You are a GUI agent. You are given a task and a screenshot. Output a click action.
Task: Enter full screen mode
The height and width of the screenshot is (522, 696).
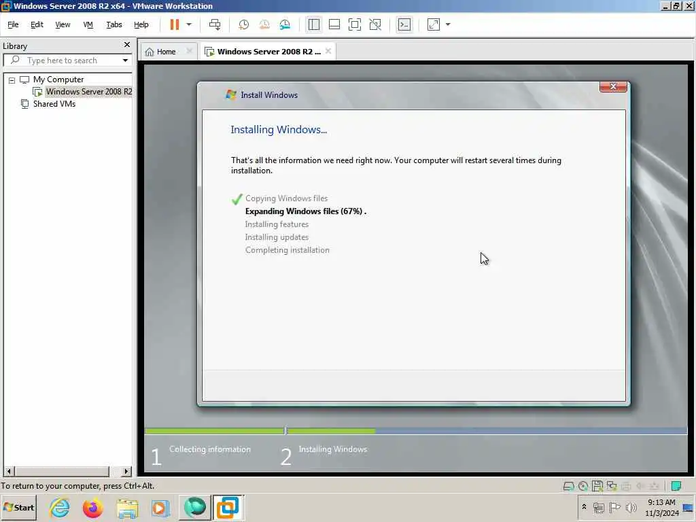[x=355, y=24]
